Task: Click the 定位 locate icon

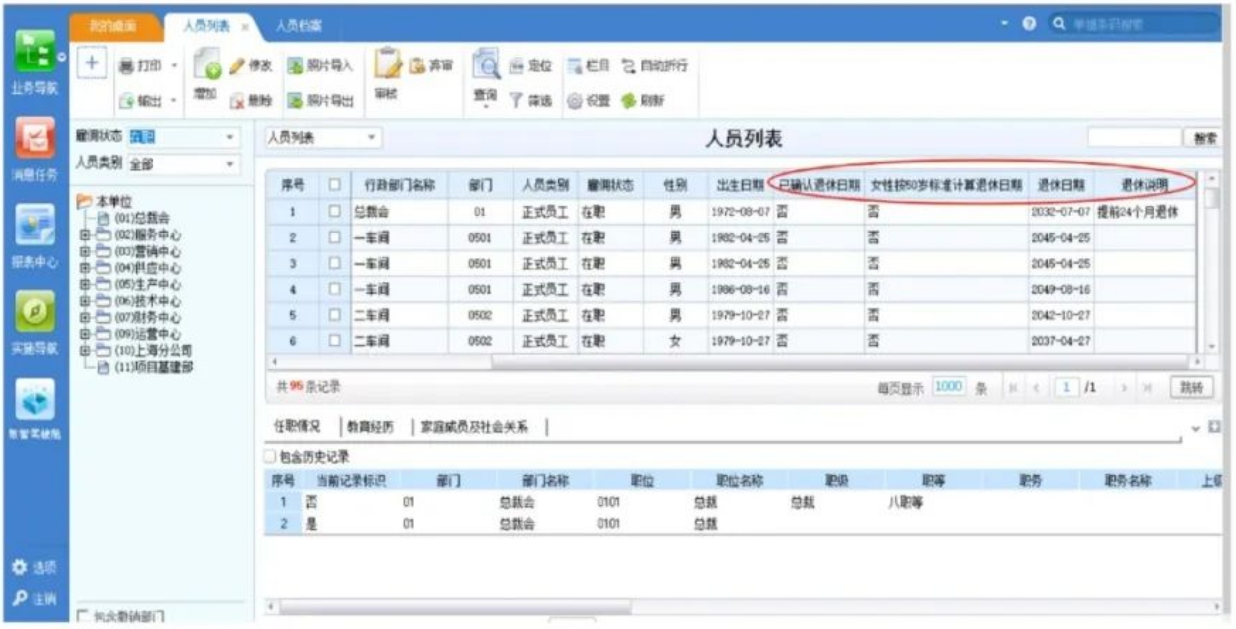Action: click(517, 66)
